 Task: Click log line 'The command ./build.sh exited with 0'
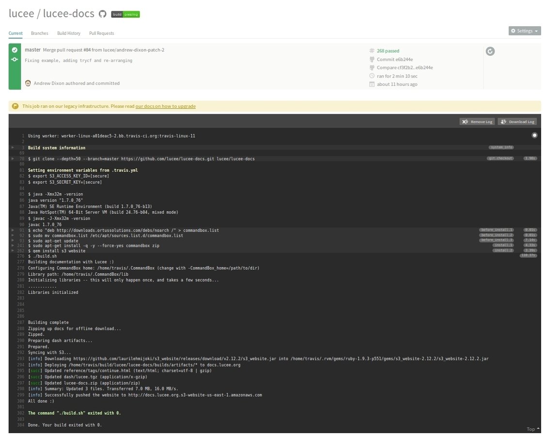74,413
